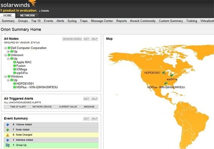Expand the Up node under Dell Computer Corporation
Screen dimensions: 214x149
coord(8,51)
